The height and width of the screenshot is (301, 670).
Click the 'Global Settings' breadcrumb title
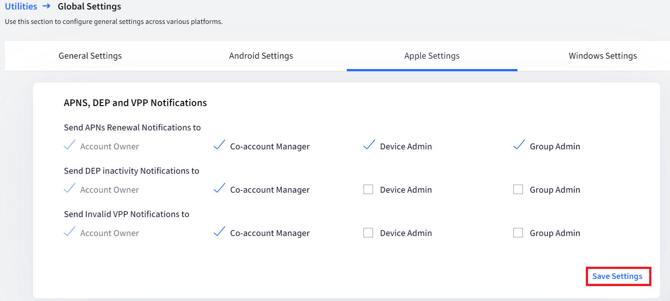pyautogui.click(x=90, y=7)
